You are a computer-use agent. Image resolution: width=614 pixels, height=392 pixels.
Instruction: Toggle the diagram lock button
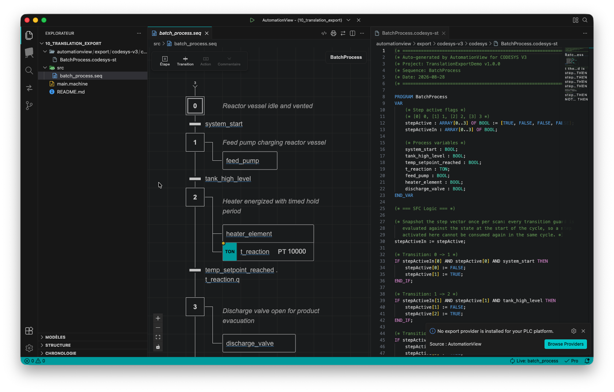158,347
